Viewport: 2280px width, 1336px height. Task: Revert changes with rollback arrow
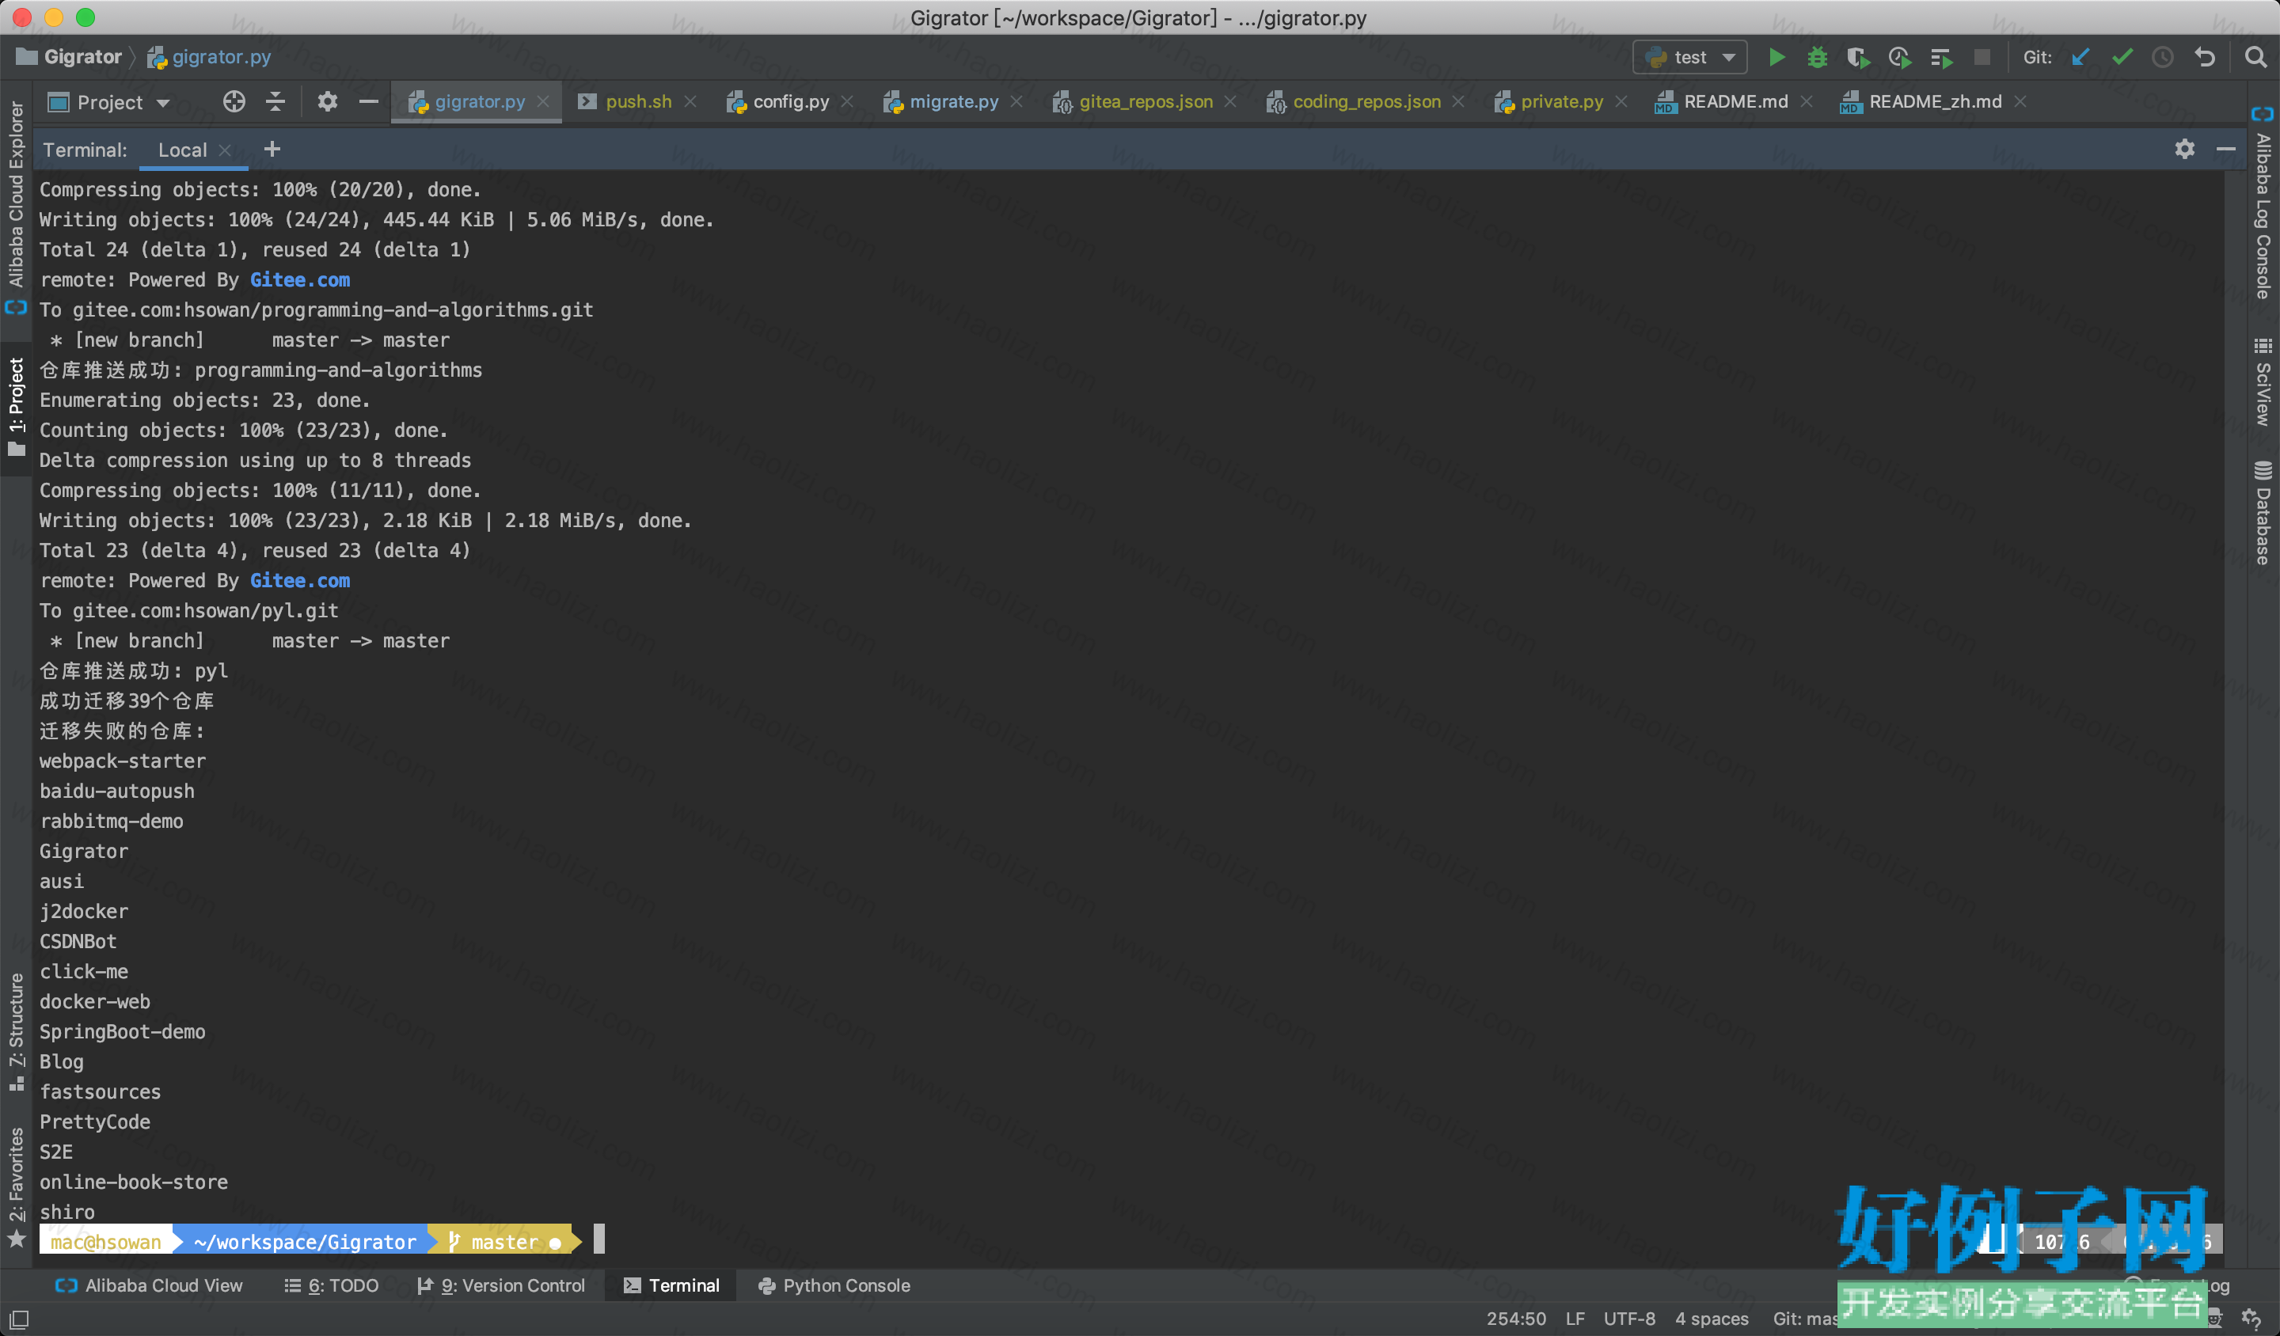pyautogui.click(x=2205, y=58)
